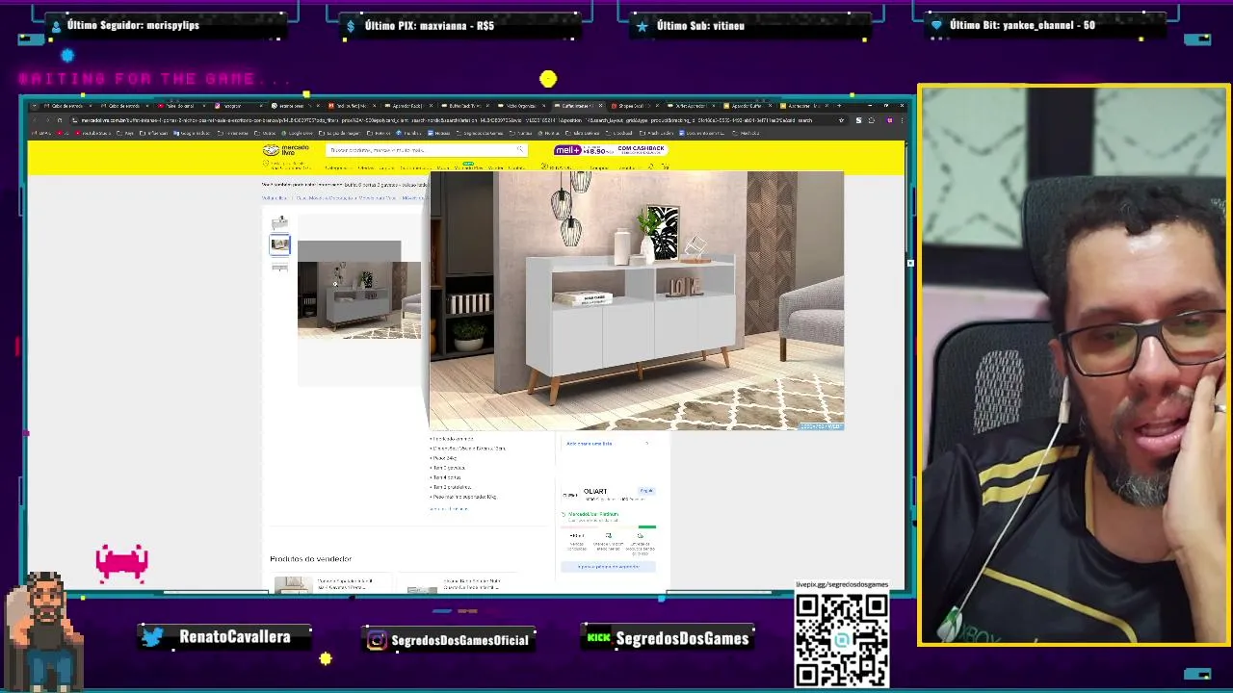Viewport: 1233px width, 693px height.
Task: Click the Mercado Livre logo
Action: tap(286, 150)
